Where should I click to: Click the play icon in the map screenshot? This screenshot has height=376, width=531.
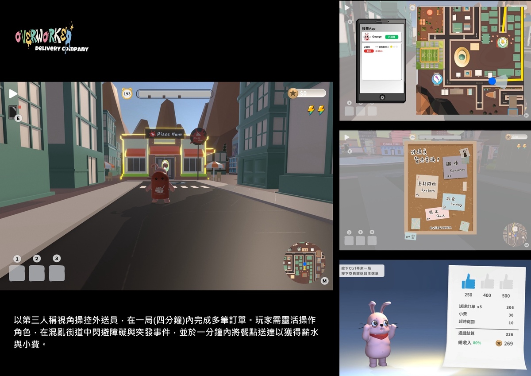pos(347,8)
